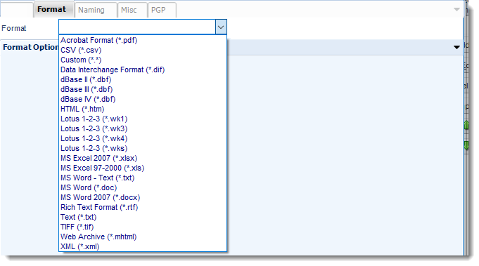
Task: Switch to the Naming tab
Action: [96, 10]
